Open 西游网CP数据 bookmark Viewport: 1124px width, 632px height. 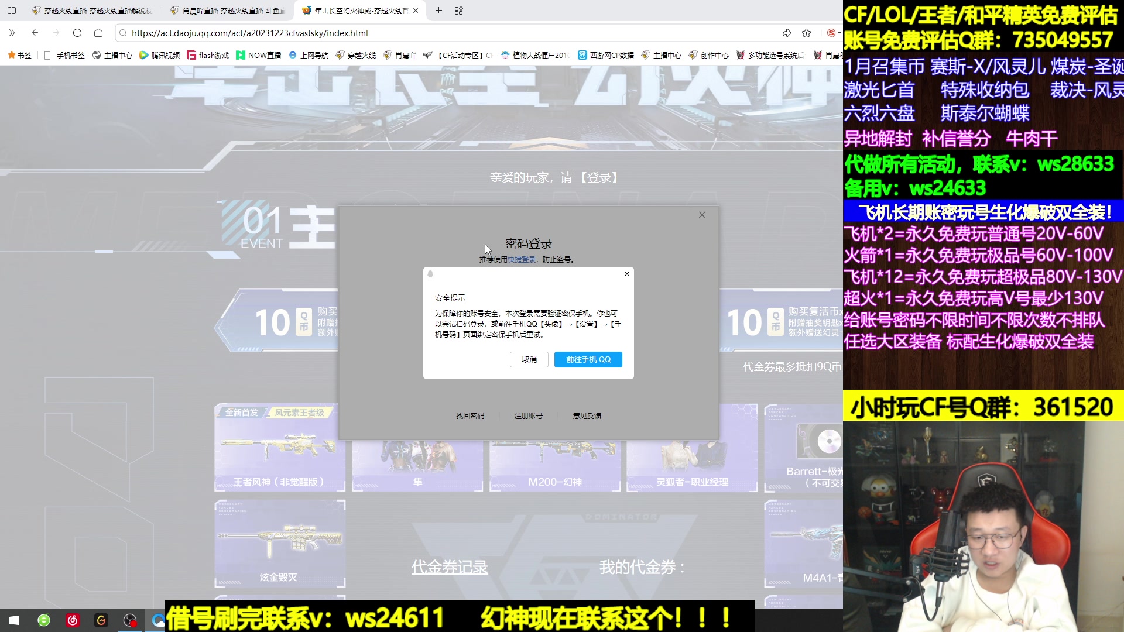pos(606,55)
